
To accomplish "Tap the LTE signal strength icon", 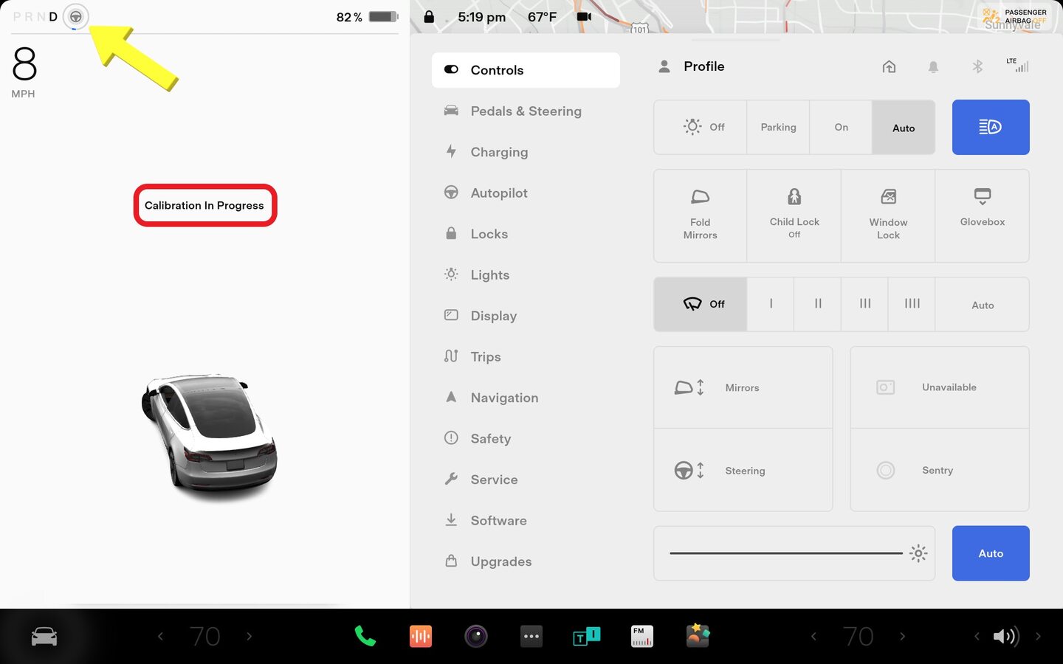I will [x=1017, y=65].
